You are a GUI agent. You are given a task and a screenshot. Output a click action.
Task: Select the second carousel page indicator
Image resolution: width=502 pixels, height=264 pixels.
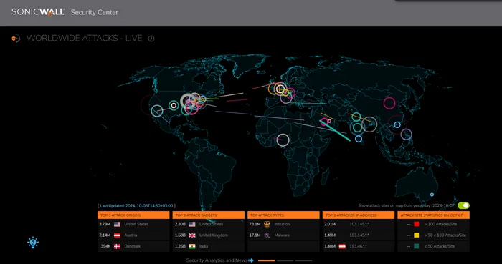coord(285,260)
